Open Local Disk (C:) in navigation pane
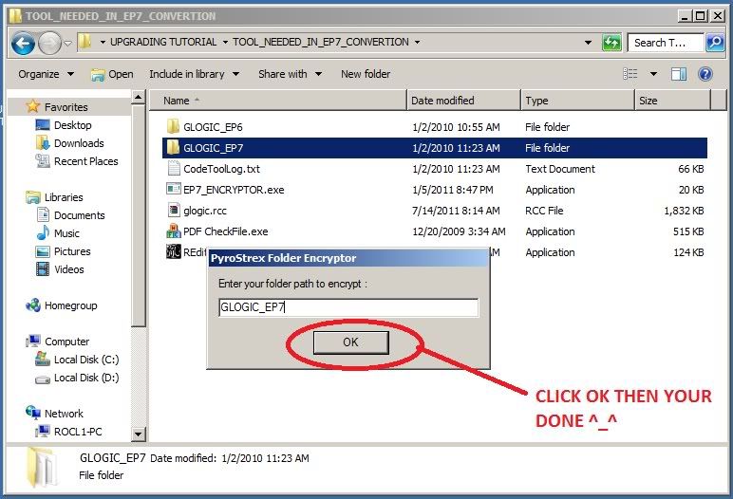 [x=85, y=360]
